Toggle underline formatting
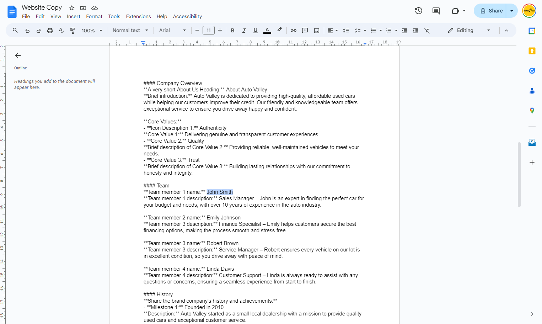This screenshot has height=324, width=542. (256, 31)
